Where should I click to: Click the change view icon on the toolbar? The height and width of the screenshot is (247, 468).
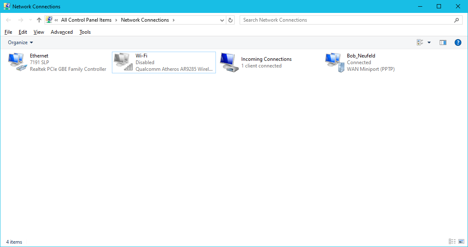pyautogui.click(x=419, y=42)
